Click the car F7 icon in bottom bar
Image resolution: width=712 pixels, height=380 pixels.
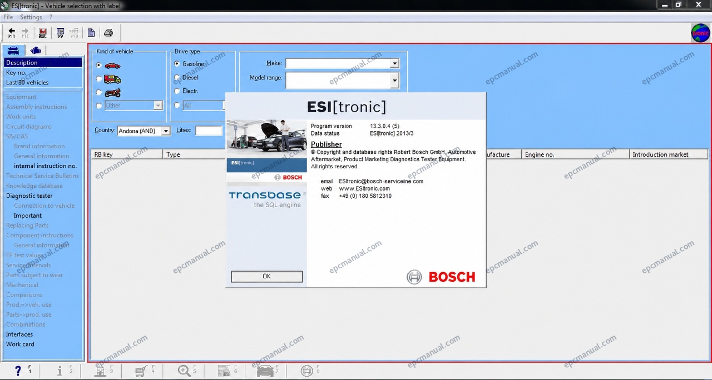[265, 371]
